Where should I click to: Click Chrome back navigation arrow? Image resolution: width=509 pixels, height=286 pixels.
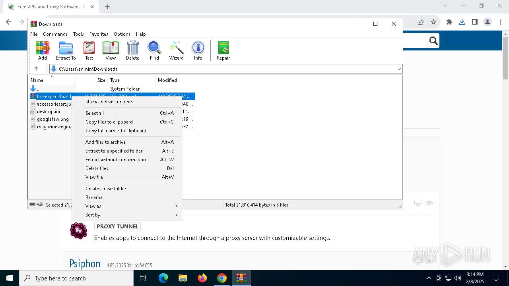click(x=9, y=22)
